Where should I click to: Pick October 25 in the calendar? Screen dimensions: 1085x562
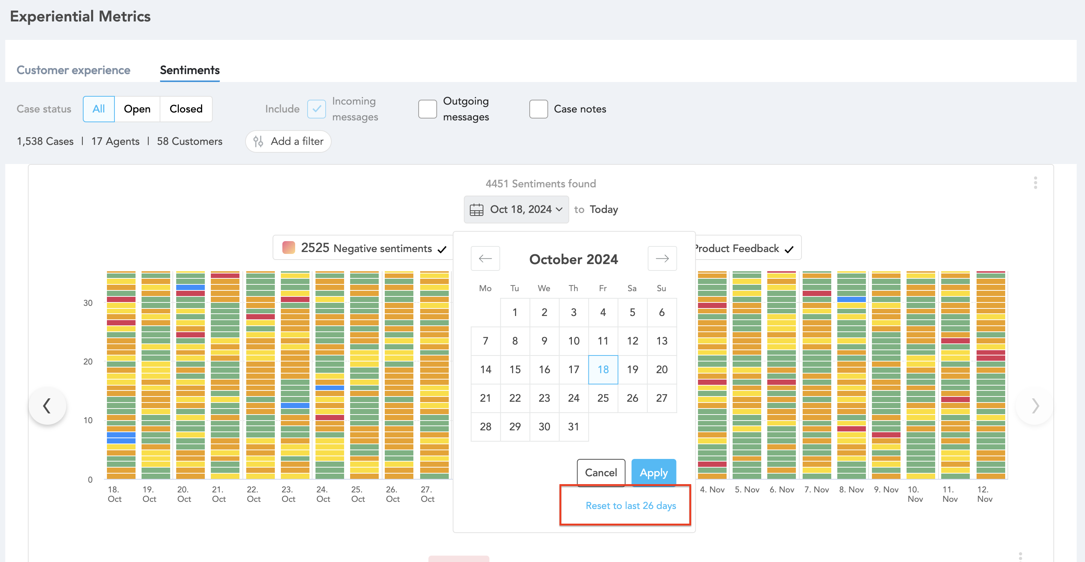coord(603,398)
